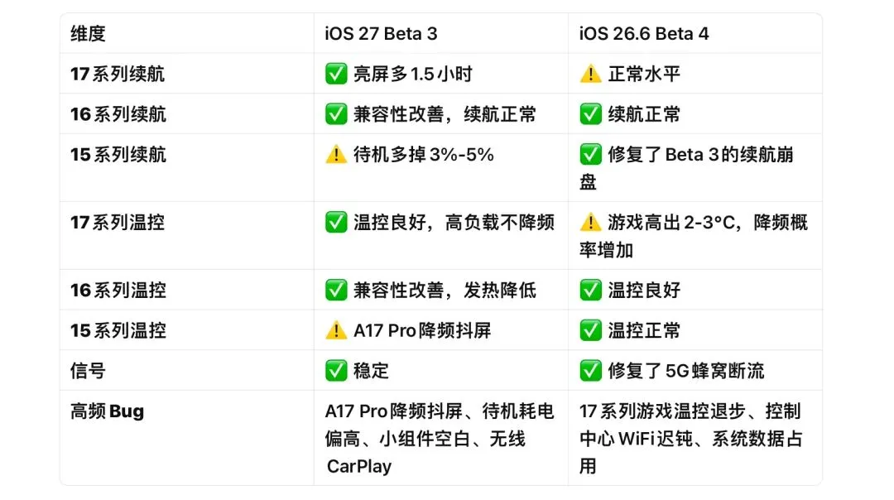Click green check beside 兼容性改善，续航正常

coord(336,114)
